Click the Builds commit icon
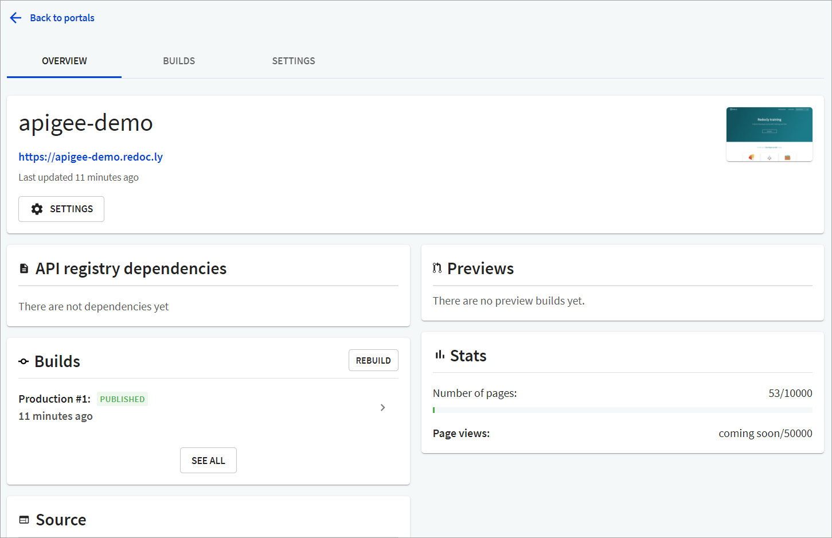The height and width of the screenshot is (538, 832). click(x=24, y=361)
